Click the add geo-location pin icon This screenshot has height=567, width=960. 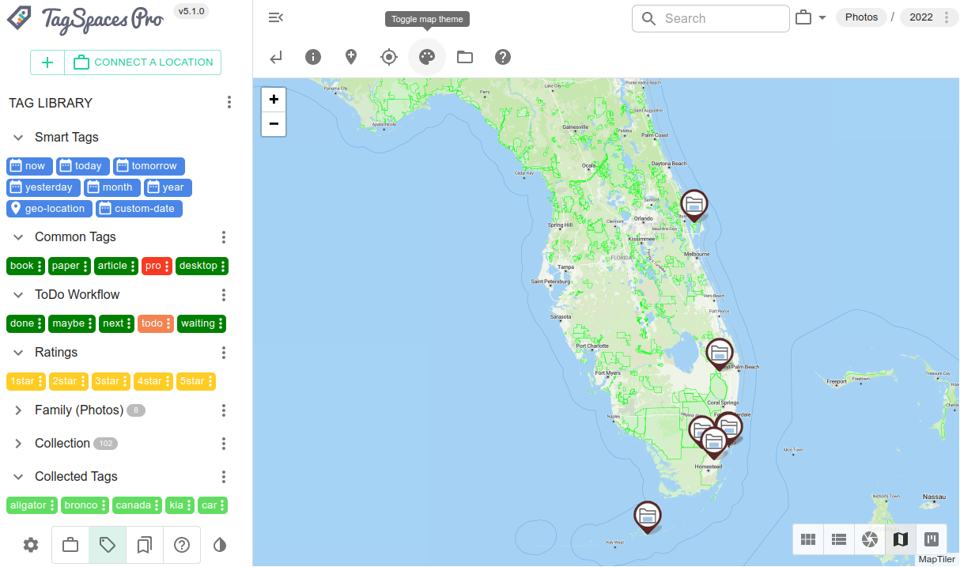tap(351, 57)
